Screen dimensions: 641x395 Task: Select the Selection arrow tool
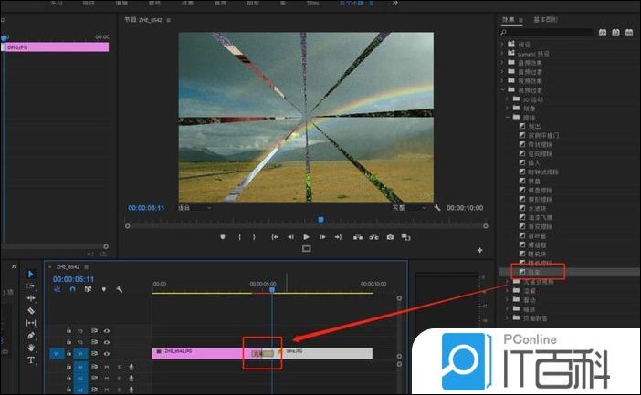pyautogui.click(x=30, y=273)
